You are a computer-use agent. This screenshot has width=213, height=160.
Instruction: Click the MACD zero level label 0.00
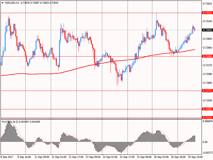pos(205,142)
